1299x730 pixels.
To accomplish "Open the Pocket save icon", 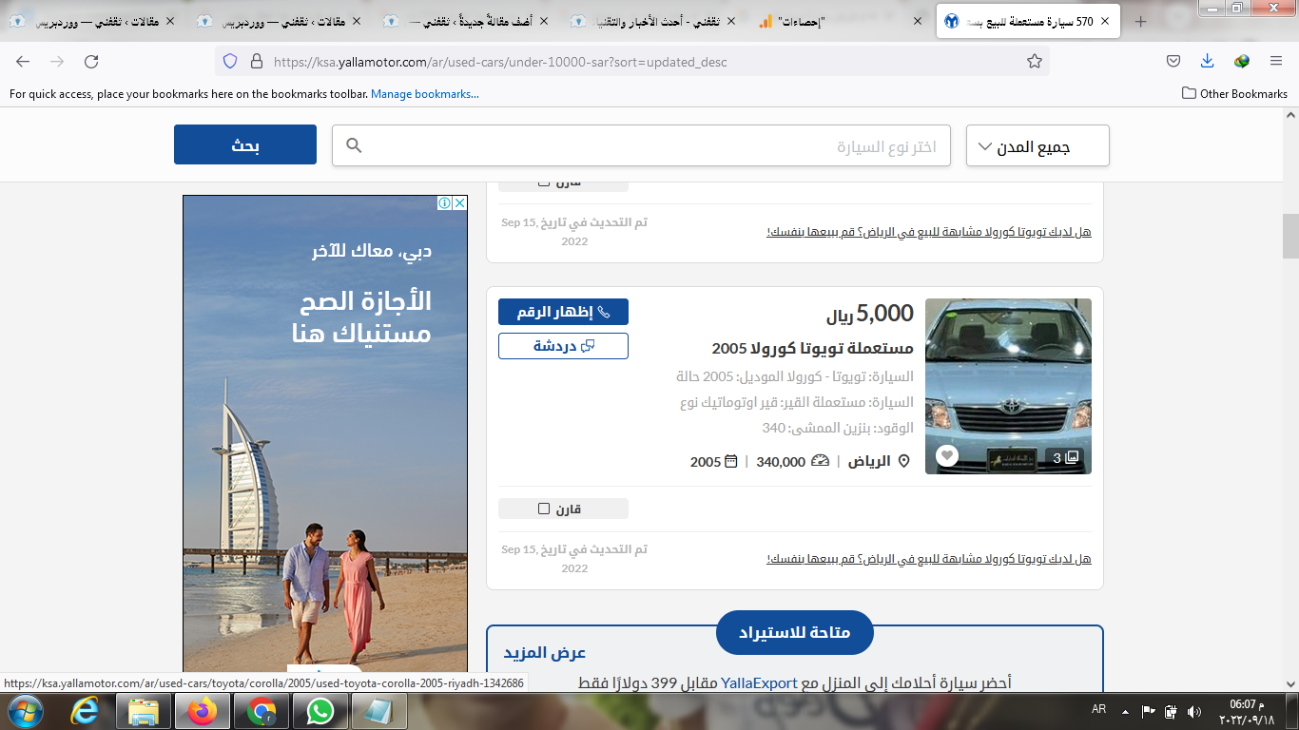I will 1173,62.
